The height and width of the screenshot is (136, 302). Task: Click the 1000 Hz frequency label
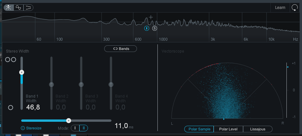(163, 39)
